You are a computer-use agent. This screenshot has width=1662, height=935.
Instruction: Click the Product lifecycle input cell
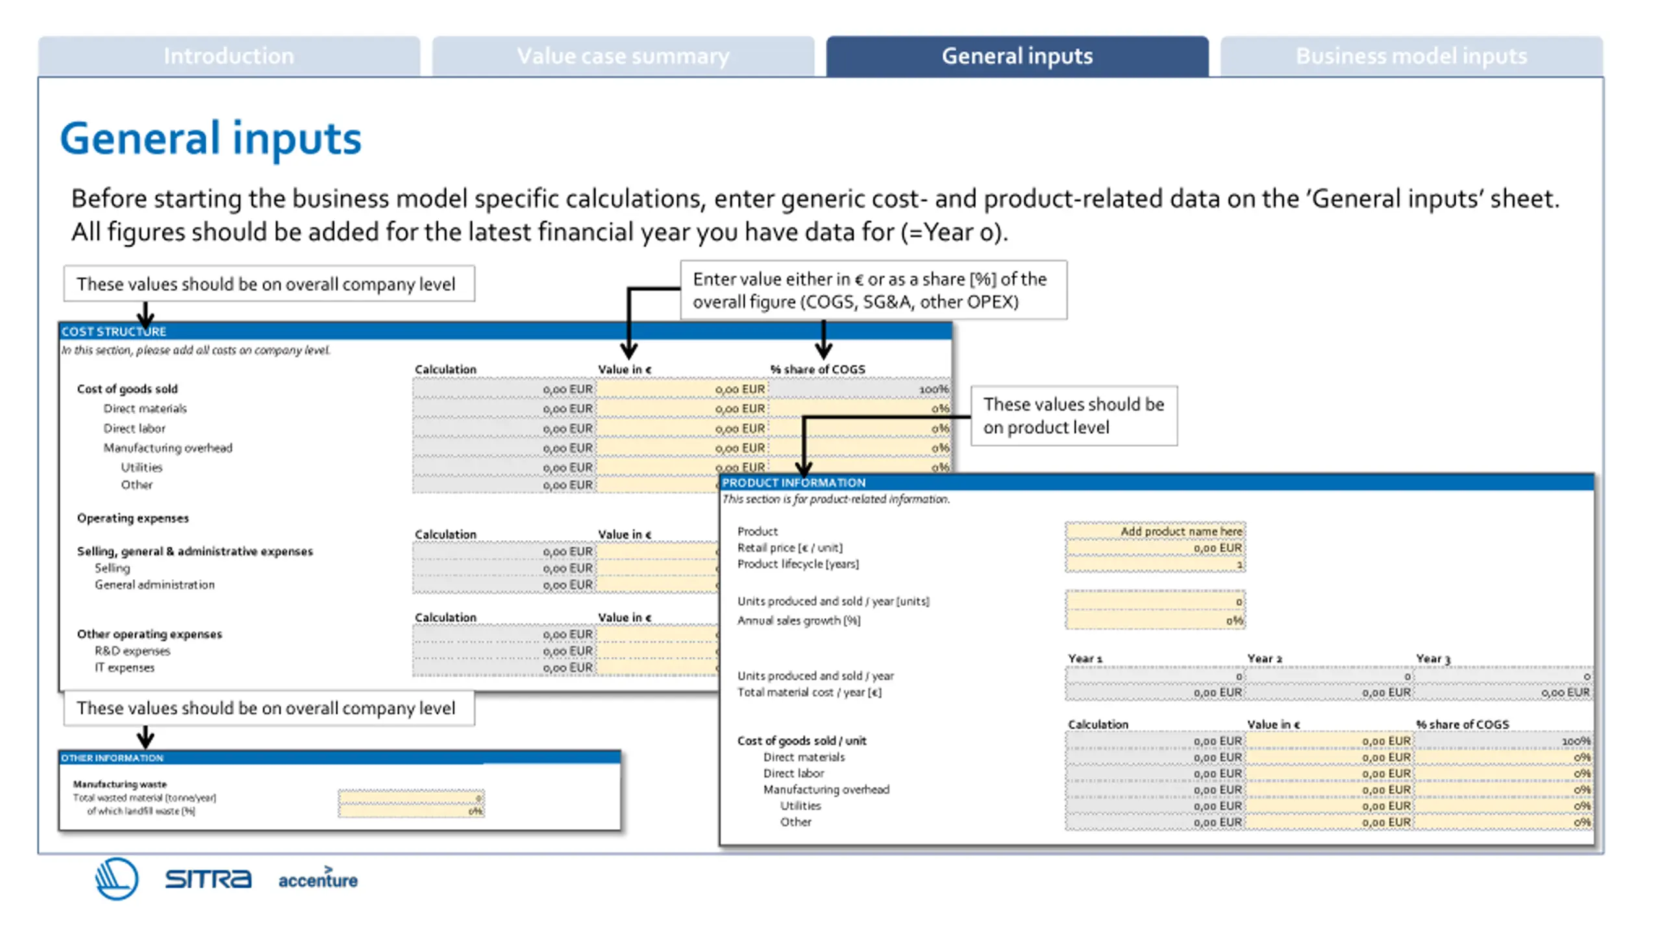tap(1155, 564)
